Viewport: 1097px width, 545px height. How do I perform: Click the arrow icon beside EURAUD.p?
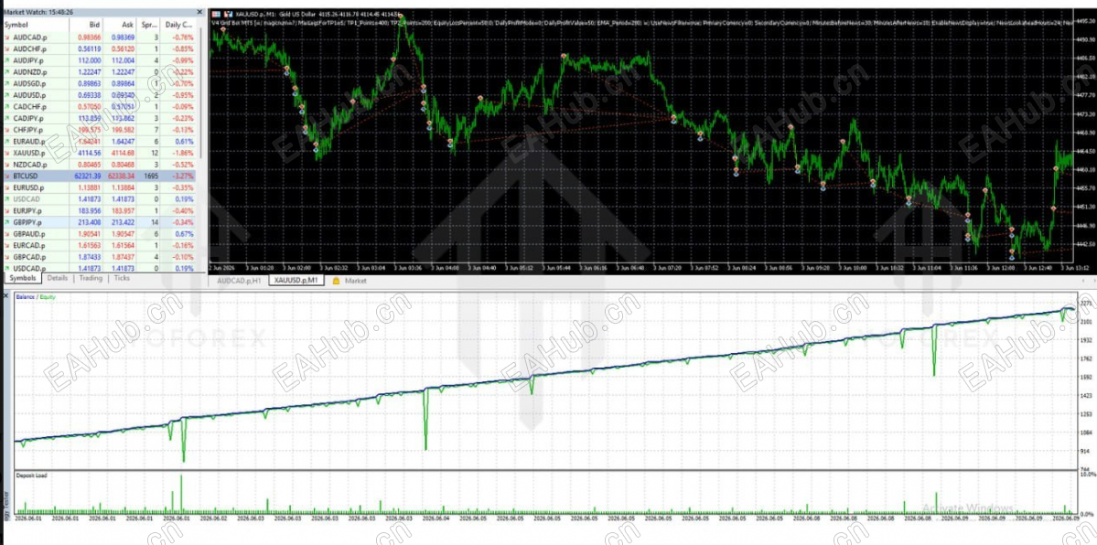[x=7, y=142]
